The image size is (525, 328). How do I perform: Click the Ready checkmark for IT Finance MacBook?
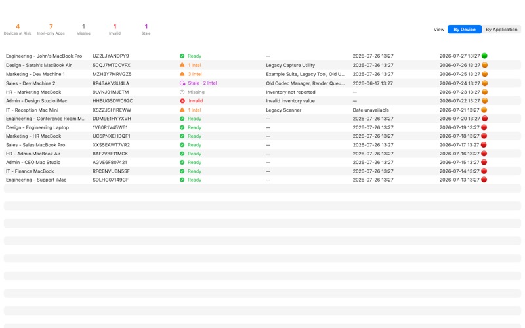click(x=182, y=171)
